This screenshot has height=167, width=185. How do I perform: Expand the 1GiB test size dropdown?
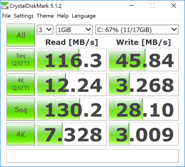point(74,30)
